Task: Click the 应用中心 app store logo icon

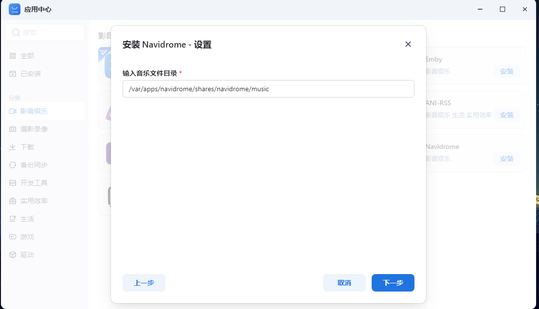Action: [15, 9]
